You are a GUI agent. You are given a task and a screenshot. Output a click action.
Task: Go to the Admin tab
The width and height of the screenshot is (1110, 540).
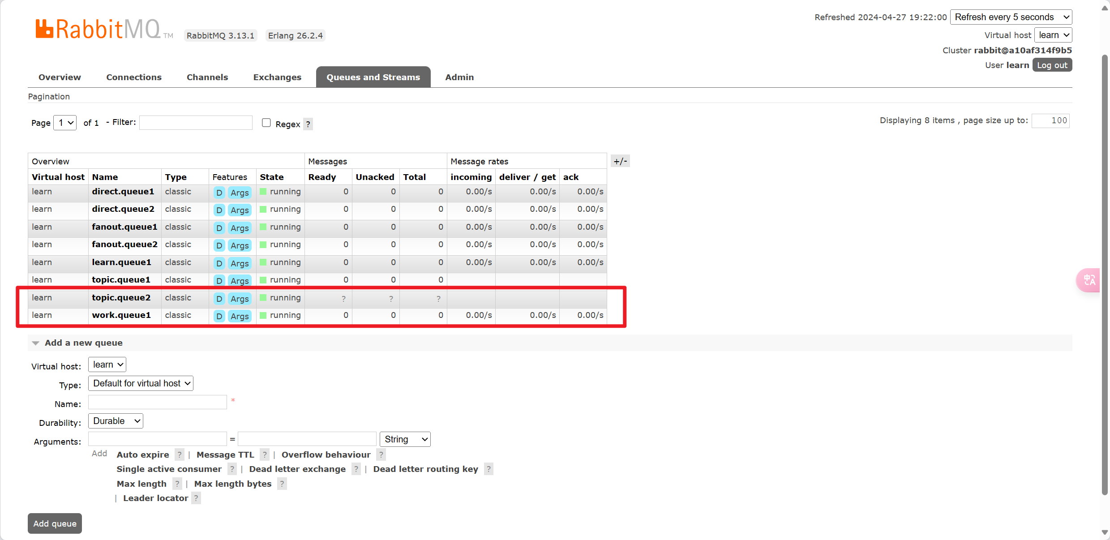coord(459,77)
